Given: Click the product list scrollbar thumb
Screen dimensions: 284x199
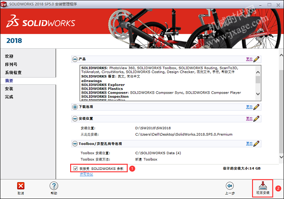Looking at the screenshot, I should (x=258, y=80).
